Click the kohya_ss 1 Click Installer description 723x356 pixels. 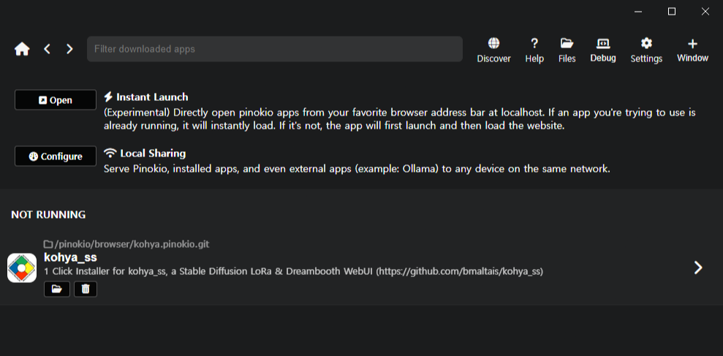click(293, 272)
